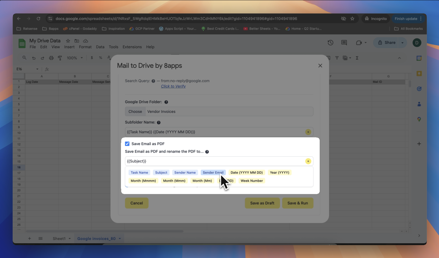
Task: Click the filter funnel icon in toolbar
Action: pos(337,58)
